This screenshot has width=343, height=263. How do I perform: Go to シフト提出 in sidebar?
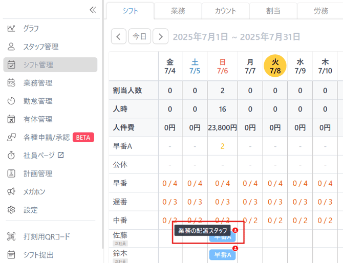tap(38, 255)
